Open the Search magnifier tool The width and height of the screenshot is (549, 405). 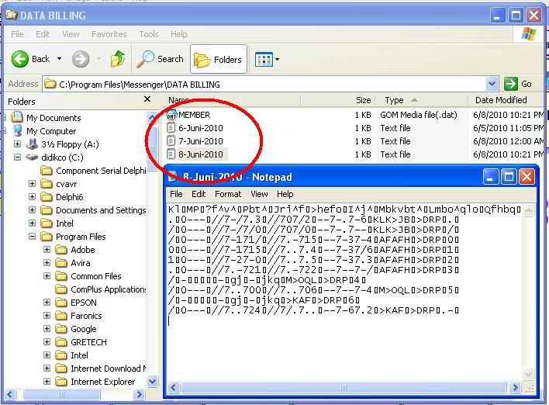tap(147, 59)
